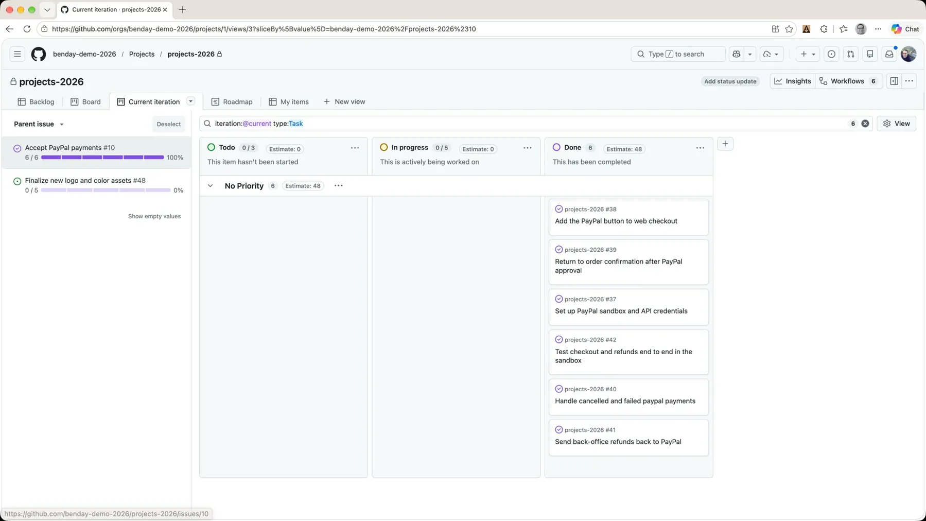Open the Insights page
The height and width of the screenshot is (521, 926).
pos(793,81)
